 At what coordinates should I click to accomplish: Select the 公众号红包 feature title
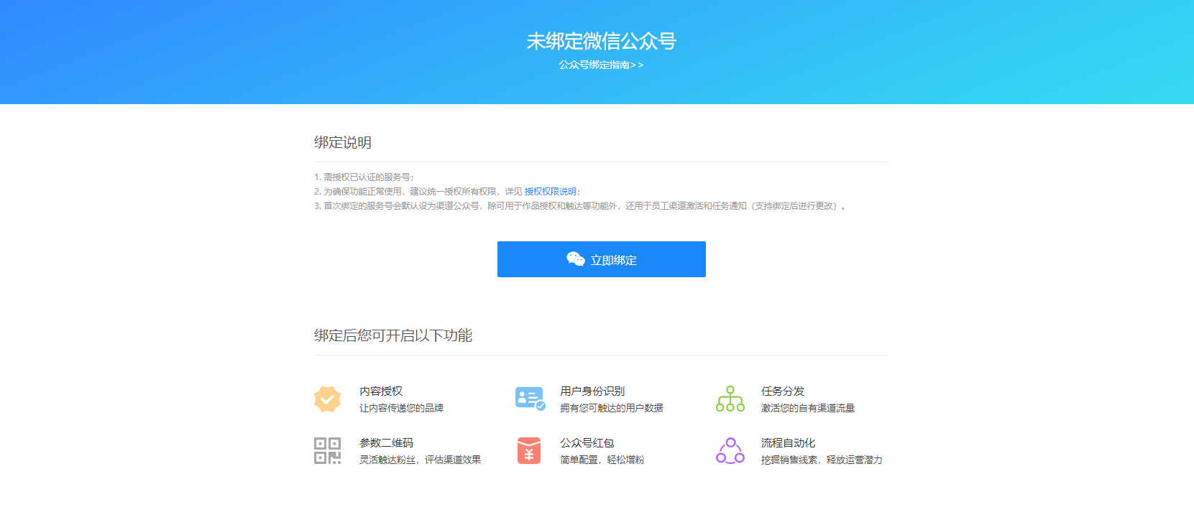pyautogui.click(x=587, y=443)
